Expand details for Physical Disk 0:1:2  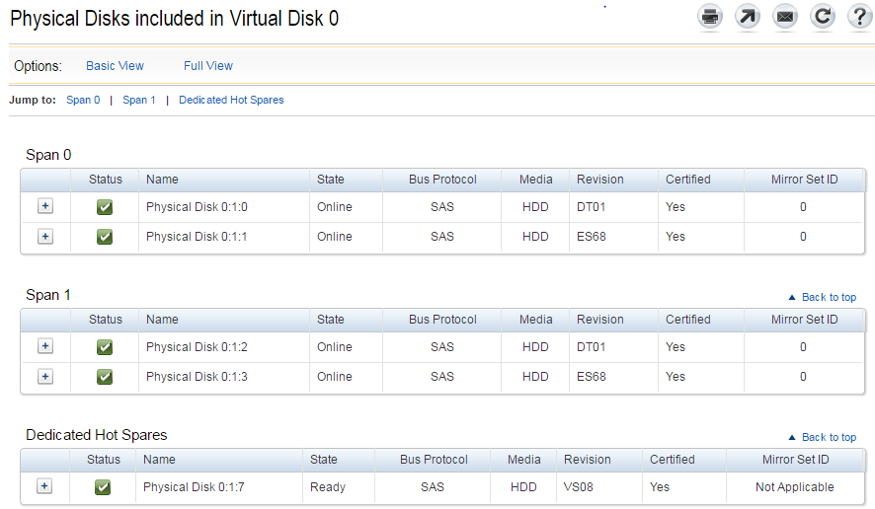click(45, 346)
